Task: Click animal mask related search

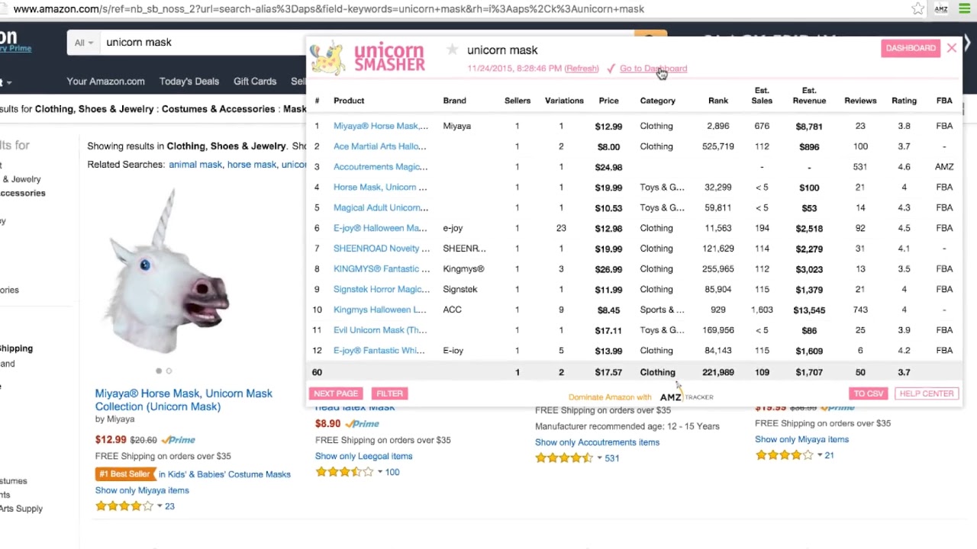Action: point(195,165)
